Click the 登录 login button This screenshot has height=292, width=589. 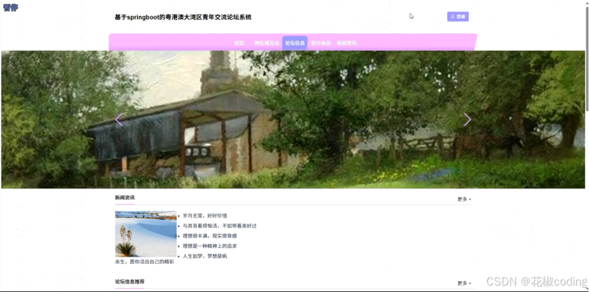pyautogui.click(x=458, y=16)
